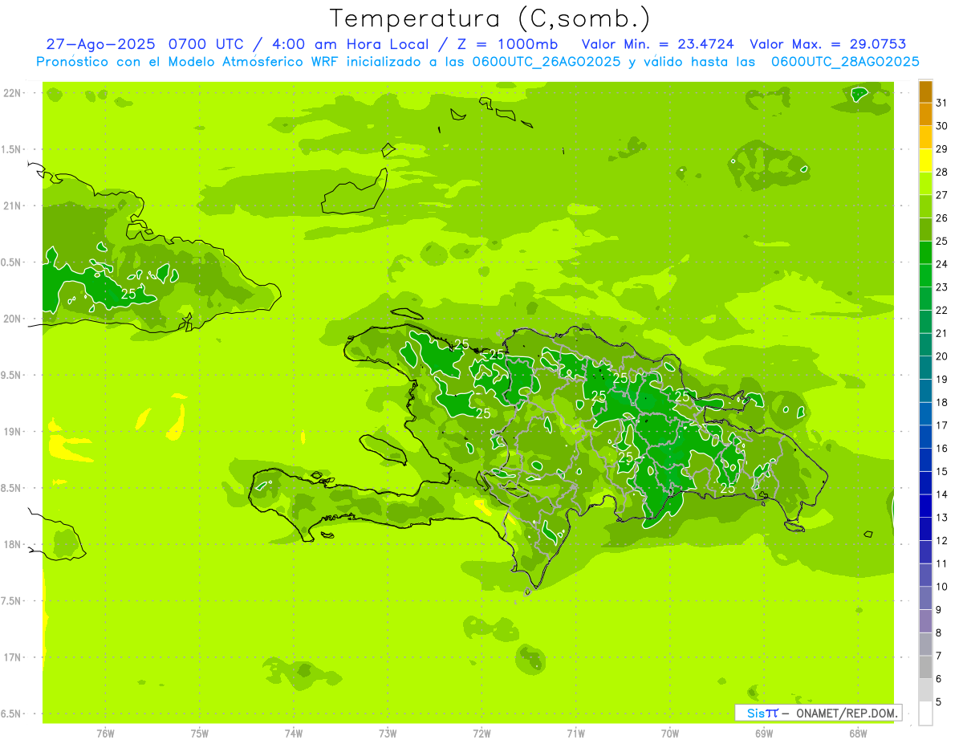Click the lime color bar segment between 27 and 28

925,183
